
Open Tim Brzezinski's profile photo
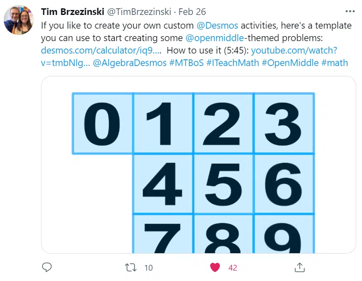tap(19, 20)
